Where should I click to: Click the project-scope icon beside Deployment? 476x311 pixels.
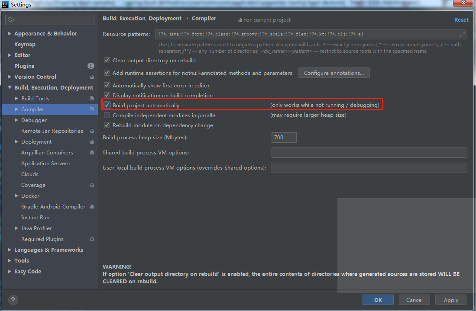[x=91, y=141]
